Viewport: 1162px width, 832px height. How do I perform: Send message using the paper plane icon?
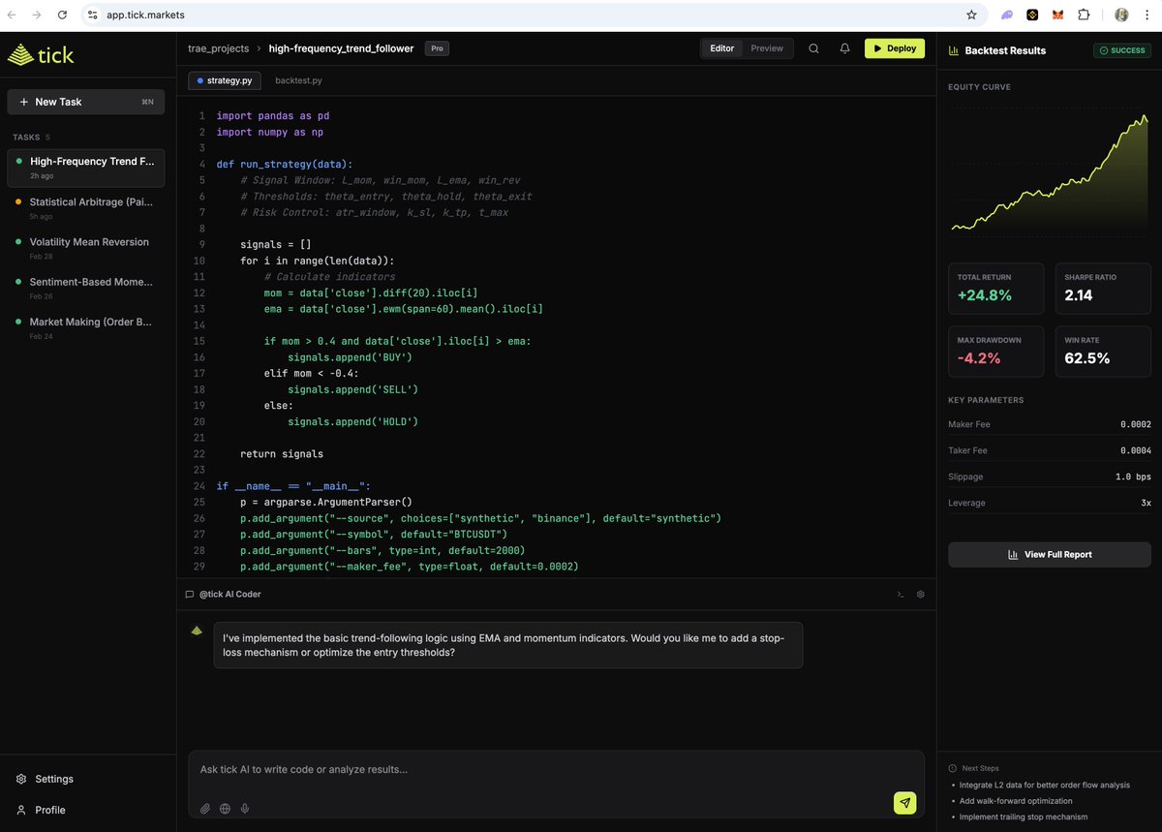click(x=904, y=803)
